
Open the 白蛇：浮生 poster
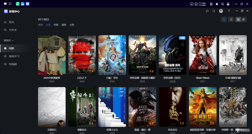112,55
